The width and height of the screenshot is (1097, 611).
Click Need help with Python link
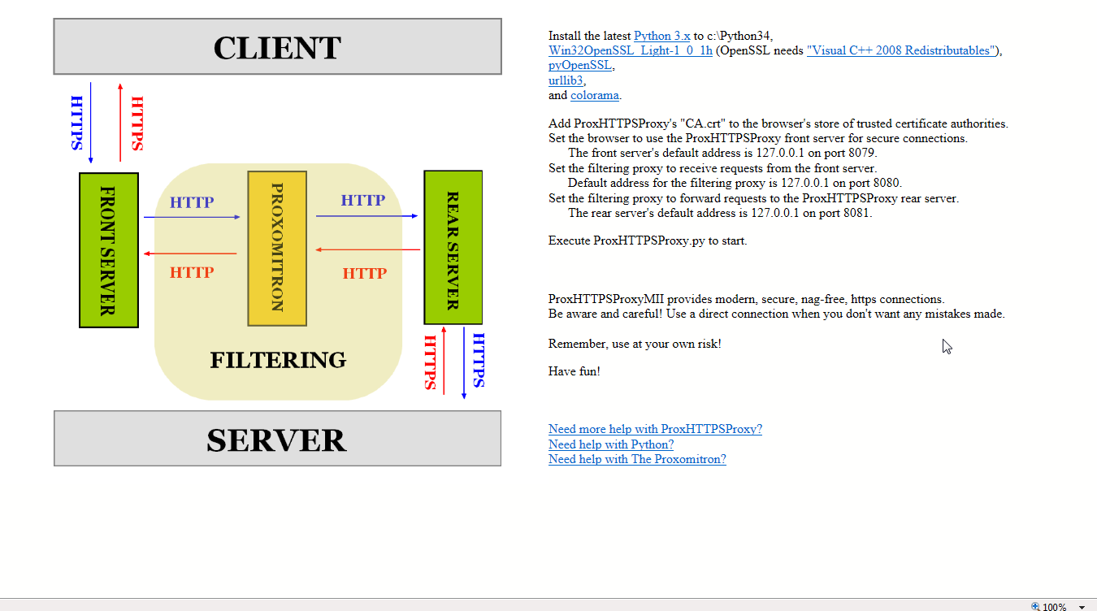tap(610, 444)
